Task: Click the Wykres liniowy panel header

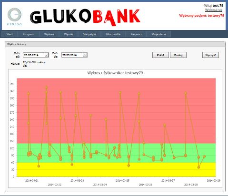Action: pos(115,44)
